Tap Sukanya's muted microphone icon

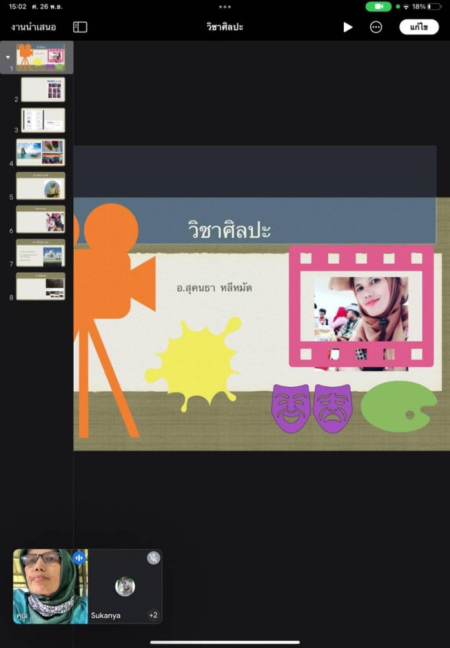[x=153, y=557]
